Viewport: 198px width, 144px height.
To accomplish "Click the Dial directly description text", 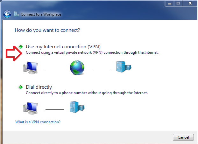I will tap(87, 93).
